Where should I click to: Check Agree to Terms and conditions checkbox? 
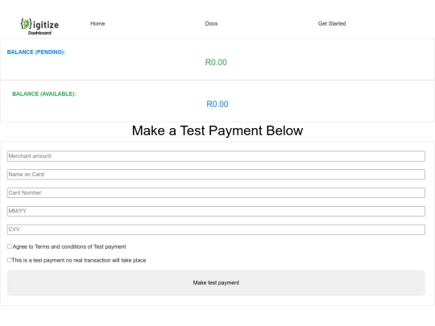point(10,246)
